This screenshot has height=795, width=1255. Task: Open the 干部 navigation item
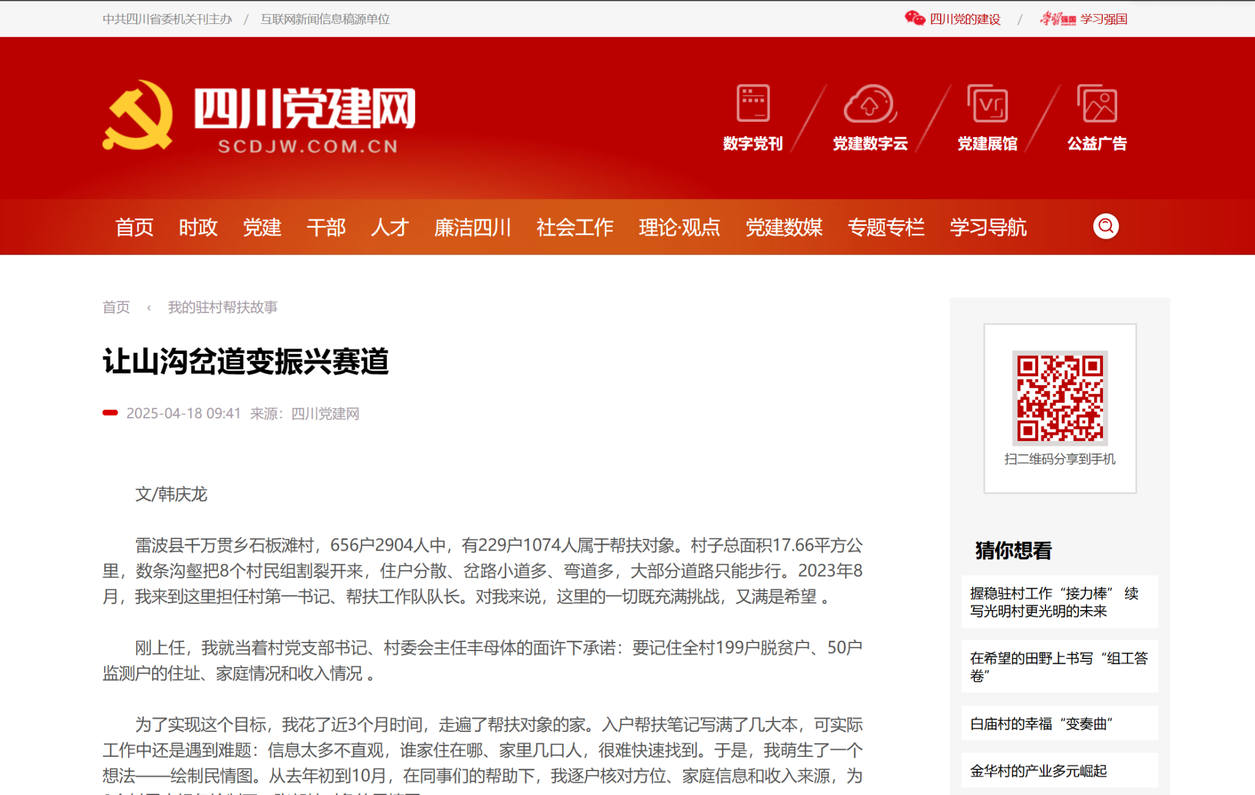click(326, 227)
